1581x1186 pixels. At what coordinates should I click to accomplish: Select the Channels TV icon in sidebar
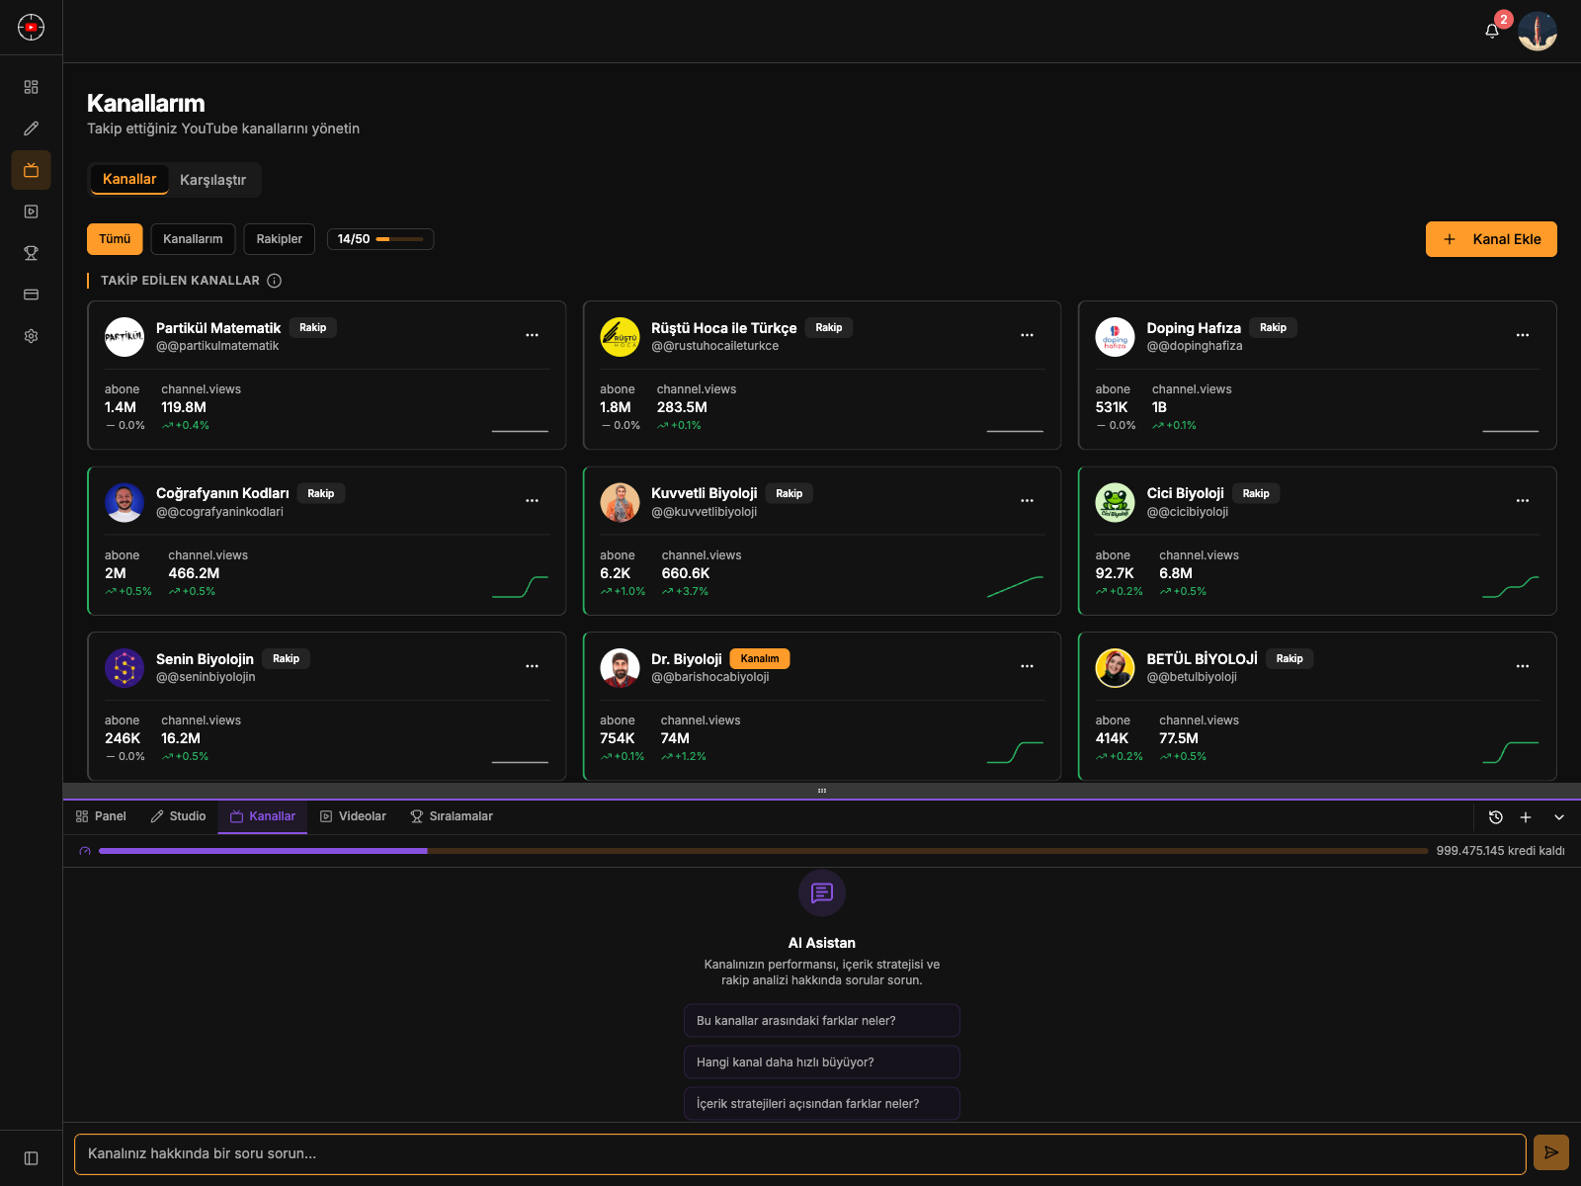(x=31, y=170)
